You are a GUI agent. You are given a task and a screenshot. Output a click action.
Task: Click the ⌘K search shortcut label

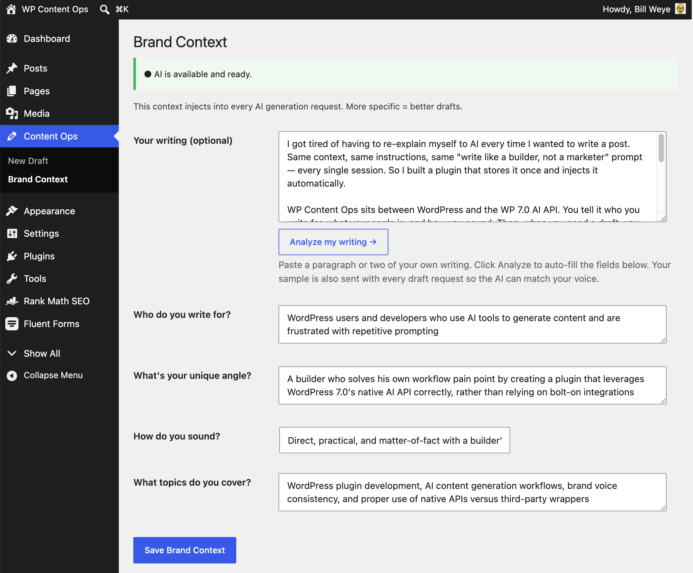point(122,9)
